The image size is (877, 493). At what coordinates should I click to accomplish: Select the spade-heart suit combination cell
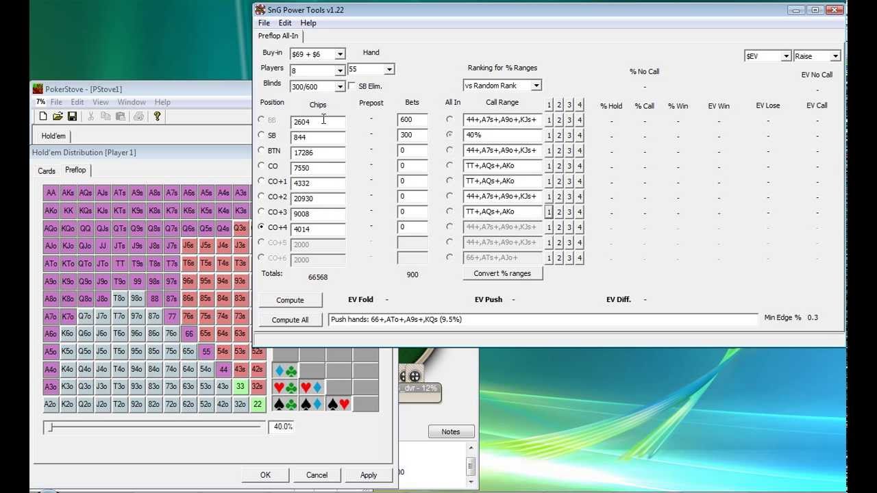coord(338,405)
